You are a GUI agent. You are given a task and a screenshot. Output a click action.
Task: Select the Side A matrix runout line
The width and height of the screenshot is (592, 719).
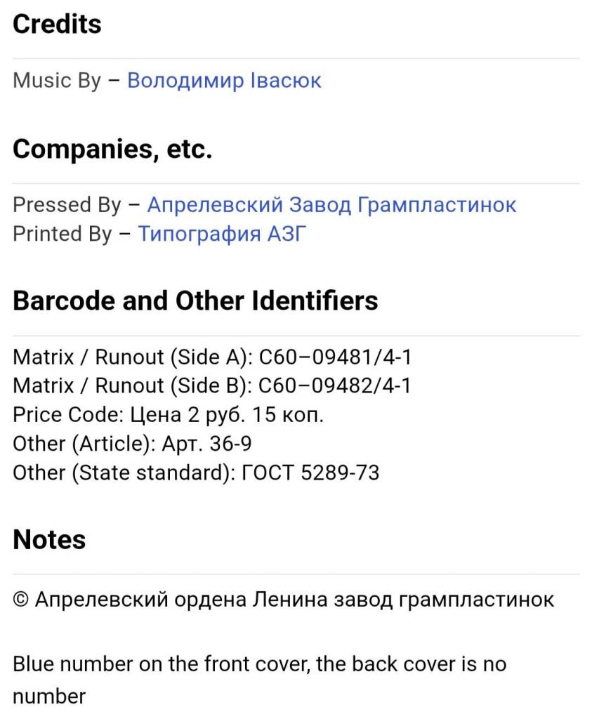(x=212, y=357)
